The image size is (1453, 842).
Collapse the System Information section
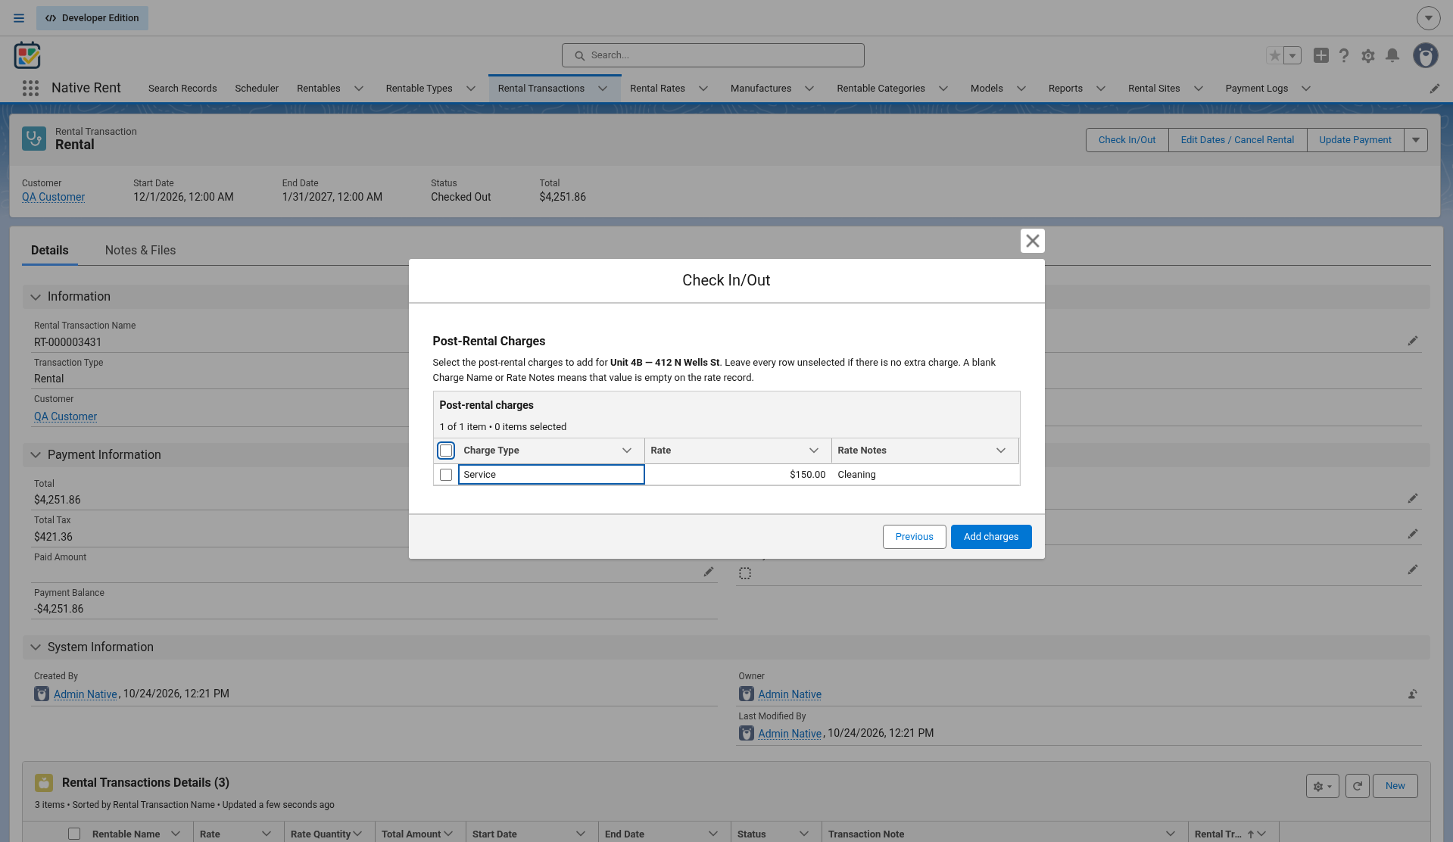click(36, 647)
